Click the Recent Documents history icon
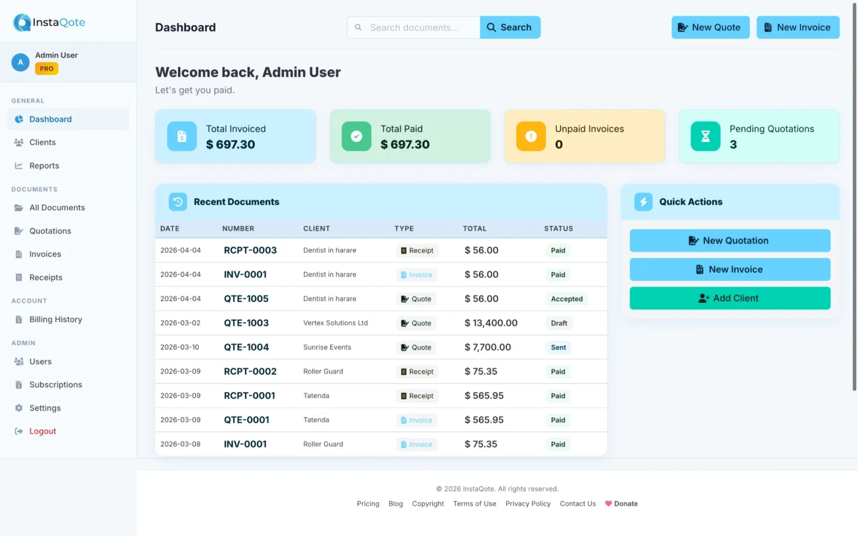 point(178,202)
